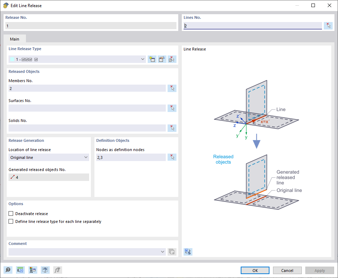Confirm changes with the OK button
338x278 pixels.
pos(255,270)
